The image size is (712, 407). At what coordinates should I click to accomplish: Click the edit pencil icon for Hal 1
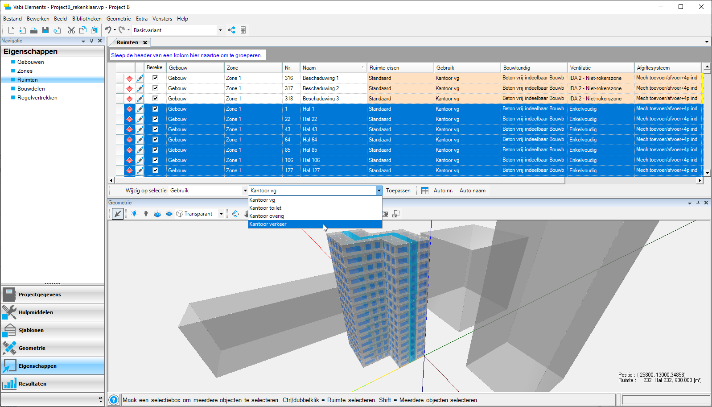[x=140, y=109]
